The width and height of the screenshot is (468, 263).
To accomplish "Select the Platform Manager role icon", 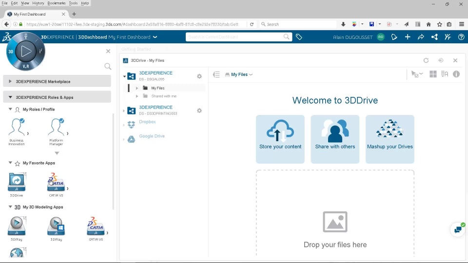I will click(56, 127).
